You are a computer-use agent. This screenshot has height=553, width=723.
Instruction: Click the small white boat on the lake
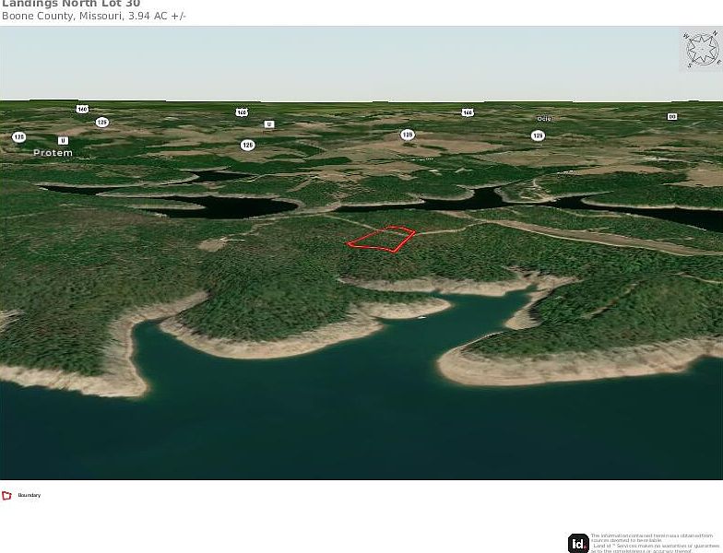pos(421,318)
